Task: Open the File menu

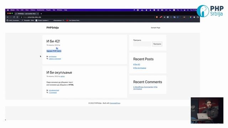Action: [17, 10]
